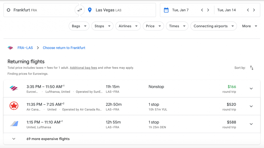Viewport: 264px width, 148px height.
Task: Click the Air Canada maple leaf logo
Action: (14, 106)
